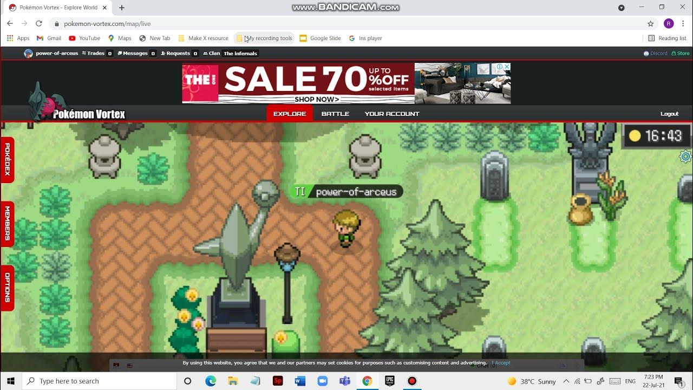Image resolution: width=693 pixels, height=390 pixels.
Task: Close the sale advertisement banner
Action: [x=507, y=67]
